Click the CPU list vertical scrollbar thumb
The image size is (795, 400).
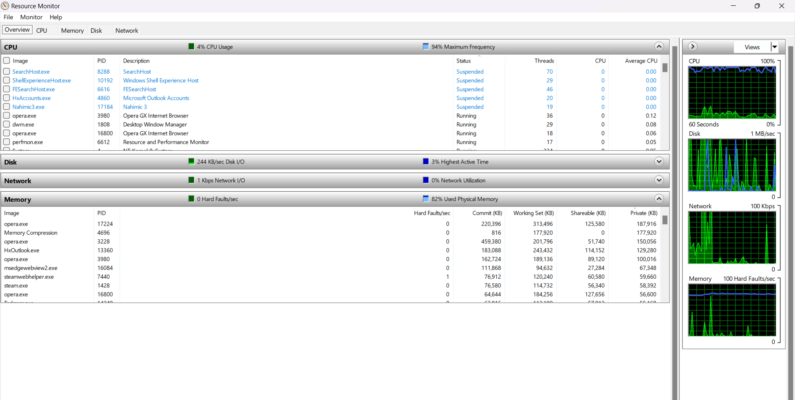[x=665, y=67]
